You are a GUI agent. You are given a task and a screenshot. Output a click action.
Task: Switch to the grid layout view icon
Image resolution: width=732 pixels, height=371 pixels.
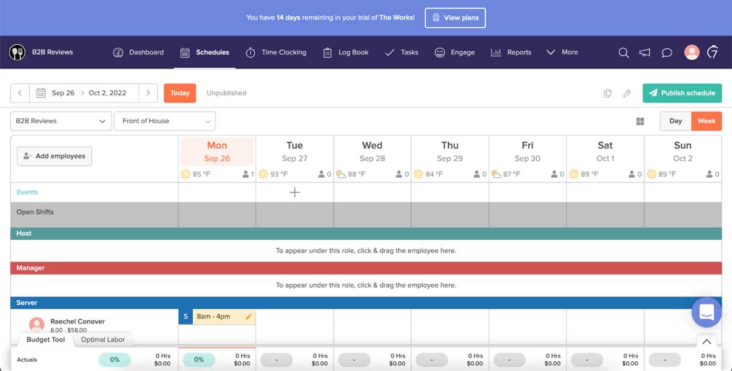640,121
